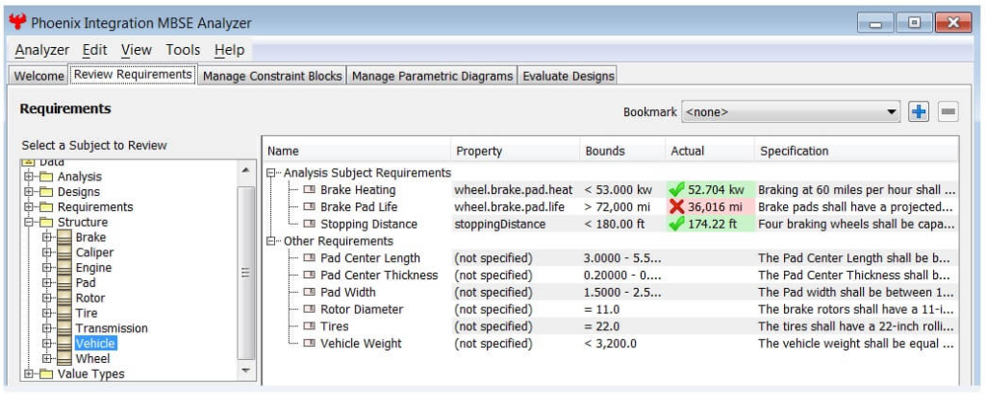Collapse the Structure folder node

tap(28, 222)
